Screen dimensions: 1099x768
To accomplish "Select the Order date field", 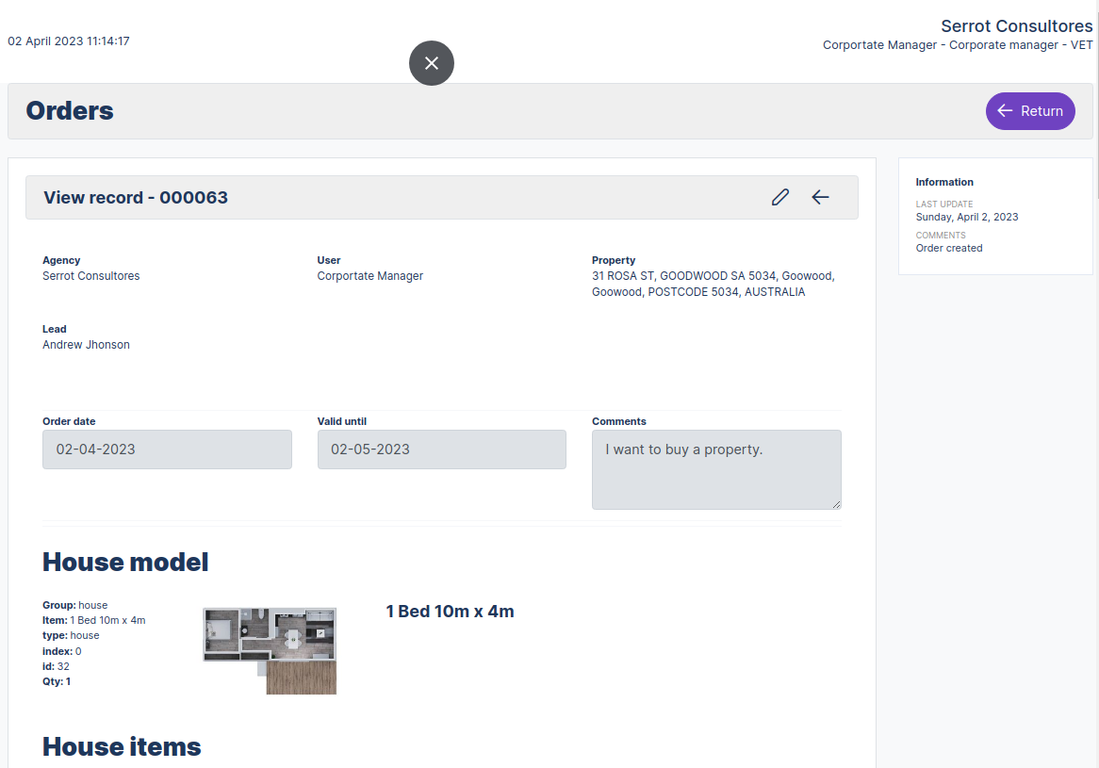I will click(167, 449).
